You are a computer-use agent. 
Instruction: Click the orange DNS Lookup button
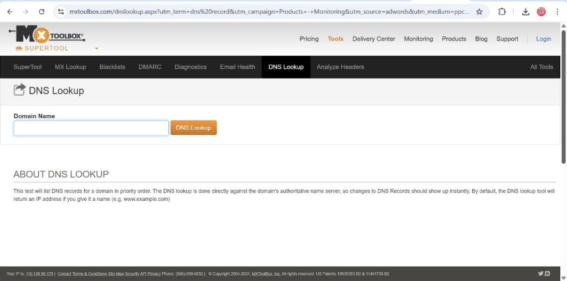[193, 127]
